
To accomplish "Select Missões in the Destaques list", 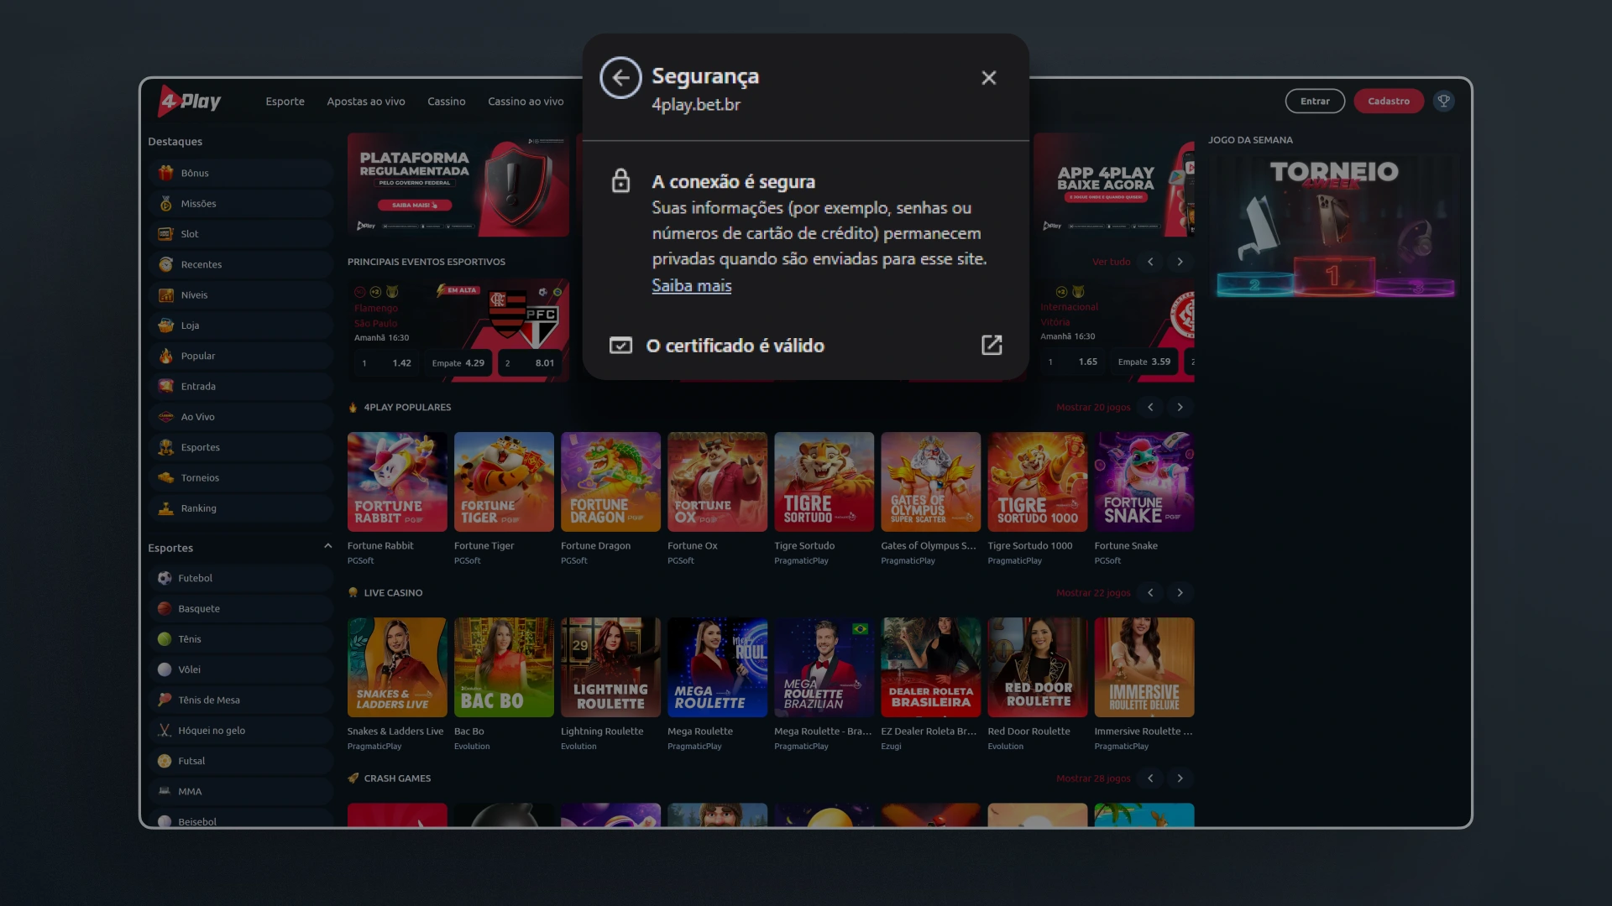I will click(198, 204).
